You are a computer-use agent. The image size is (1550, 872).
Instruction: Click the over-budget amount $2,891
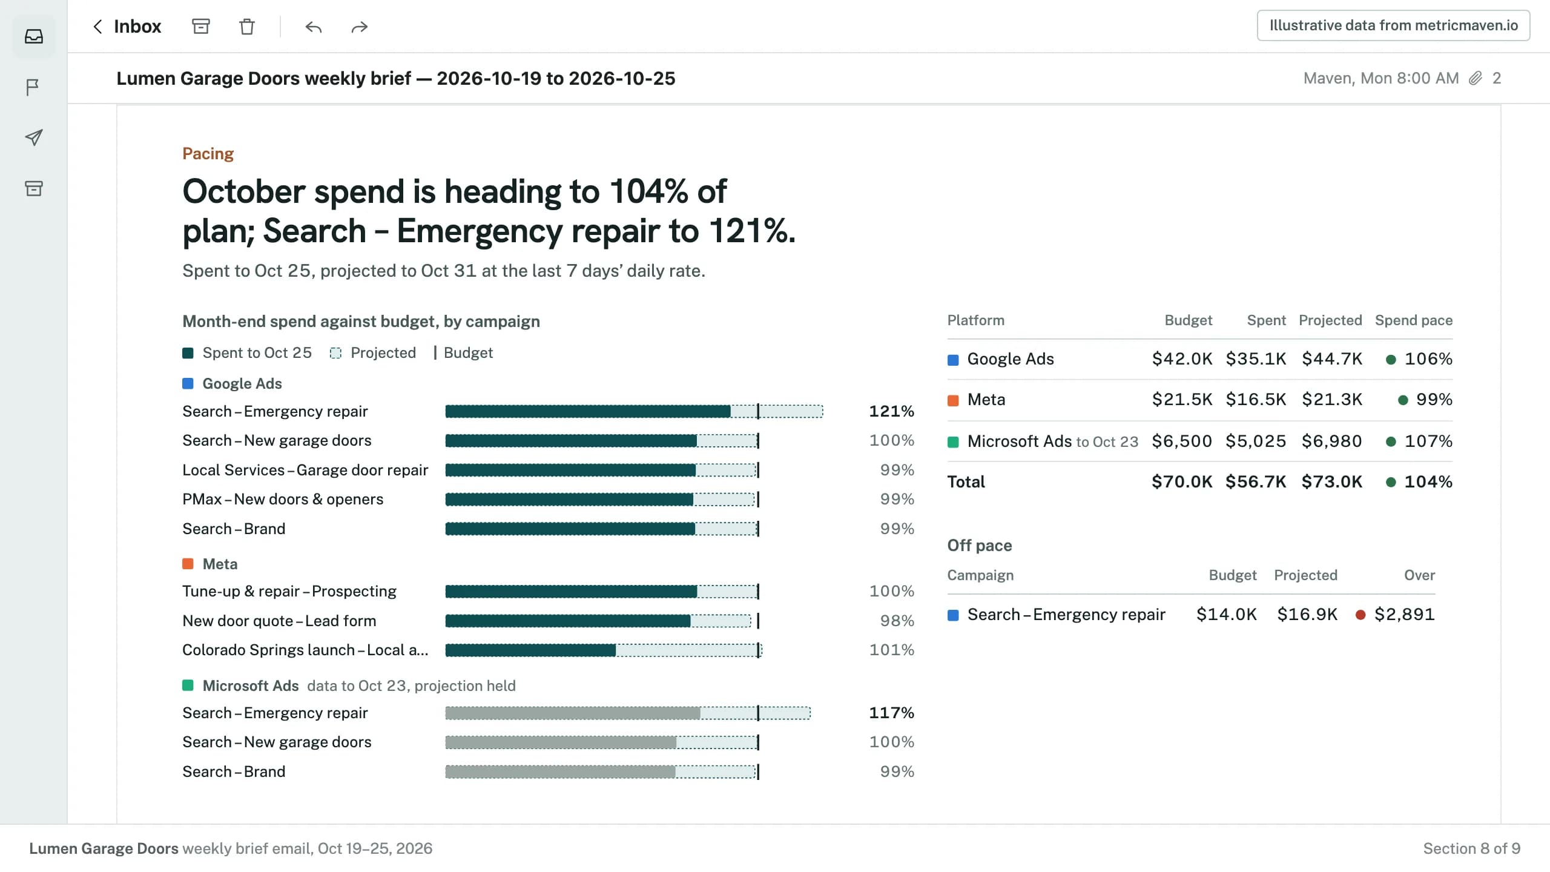click(x=1404, y=615)
